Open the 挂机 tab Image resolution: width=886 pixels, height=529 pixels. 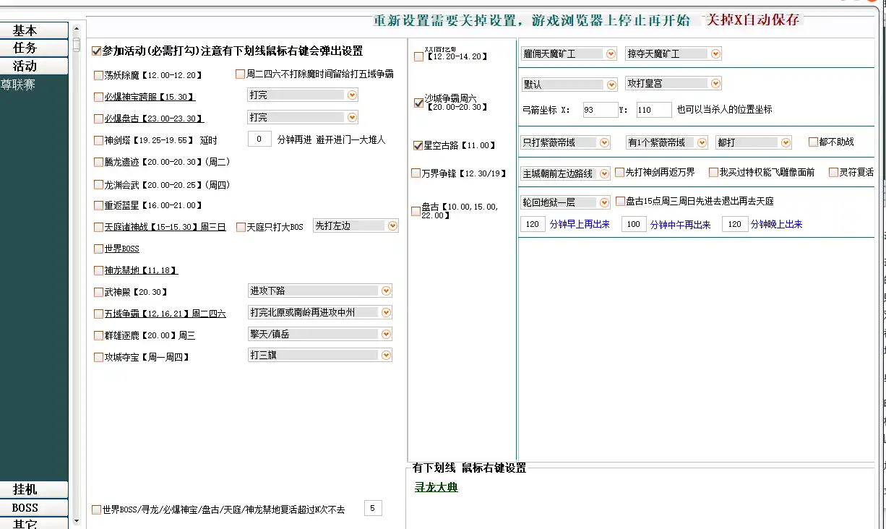pos(34,490)
